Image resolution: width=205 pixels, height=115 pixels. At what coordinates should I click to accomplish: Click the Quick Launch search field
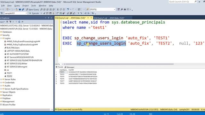pos(181,2)
